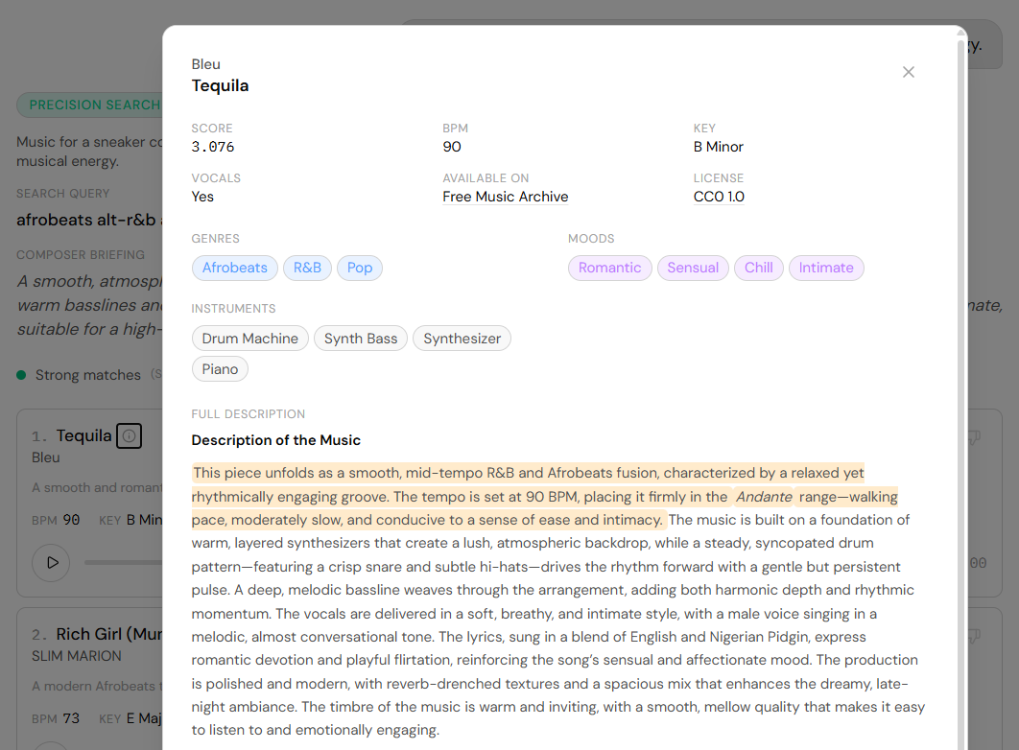1019x750 pixels.
Task: Open the CC0 1.0 license link
Action: [719, 197]
